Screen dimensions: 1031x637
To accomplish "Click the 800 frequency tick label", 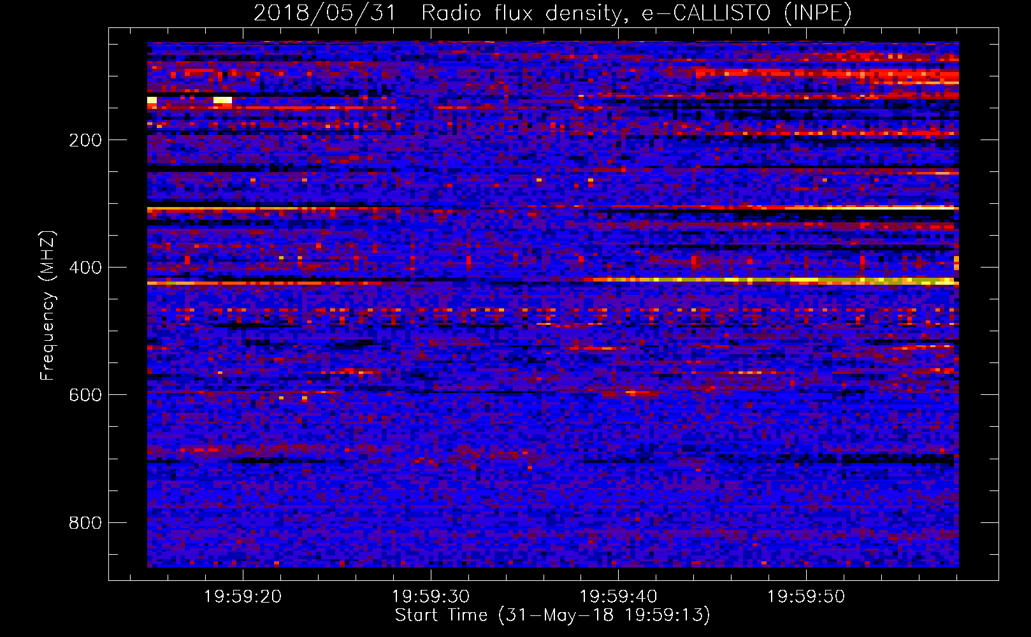I will pyautogui.click(x=85, y=523).
